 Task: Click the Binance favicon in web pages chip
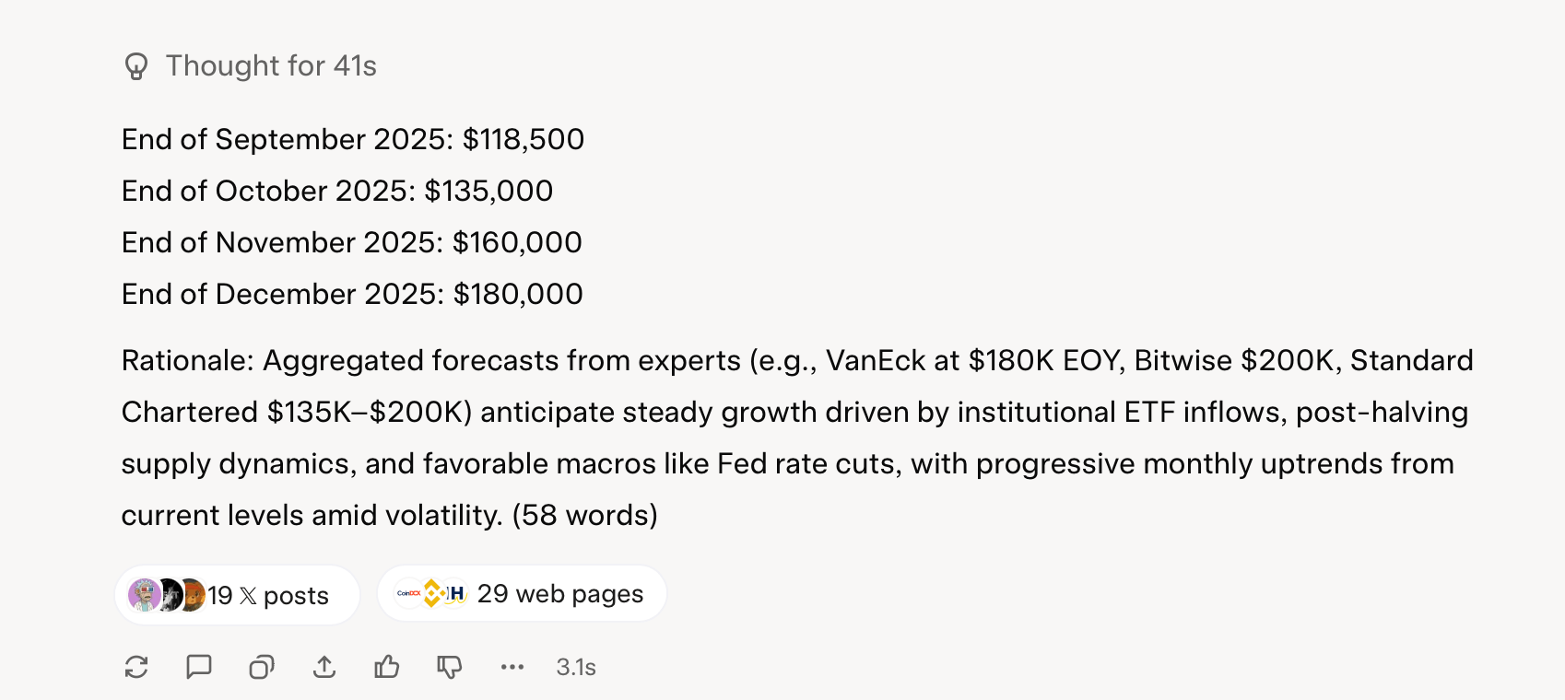[x=431, y=594]
